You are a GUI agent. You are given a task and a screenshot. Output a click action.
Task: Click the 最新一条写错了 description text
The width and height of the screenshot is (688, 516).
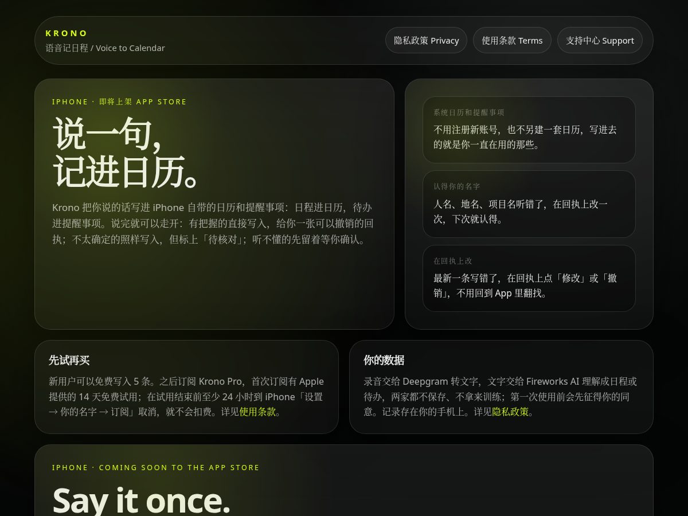525,286
